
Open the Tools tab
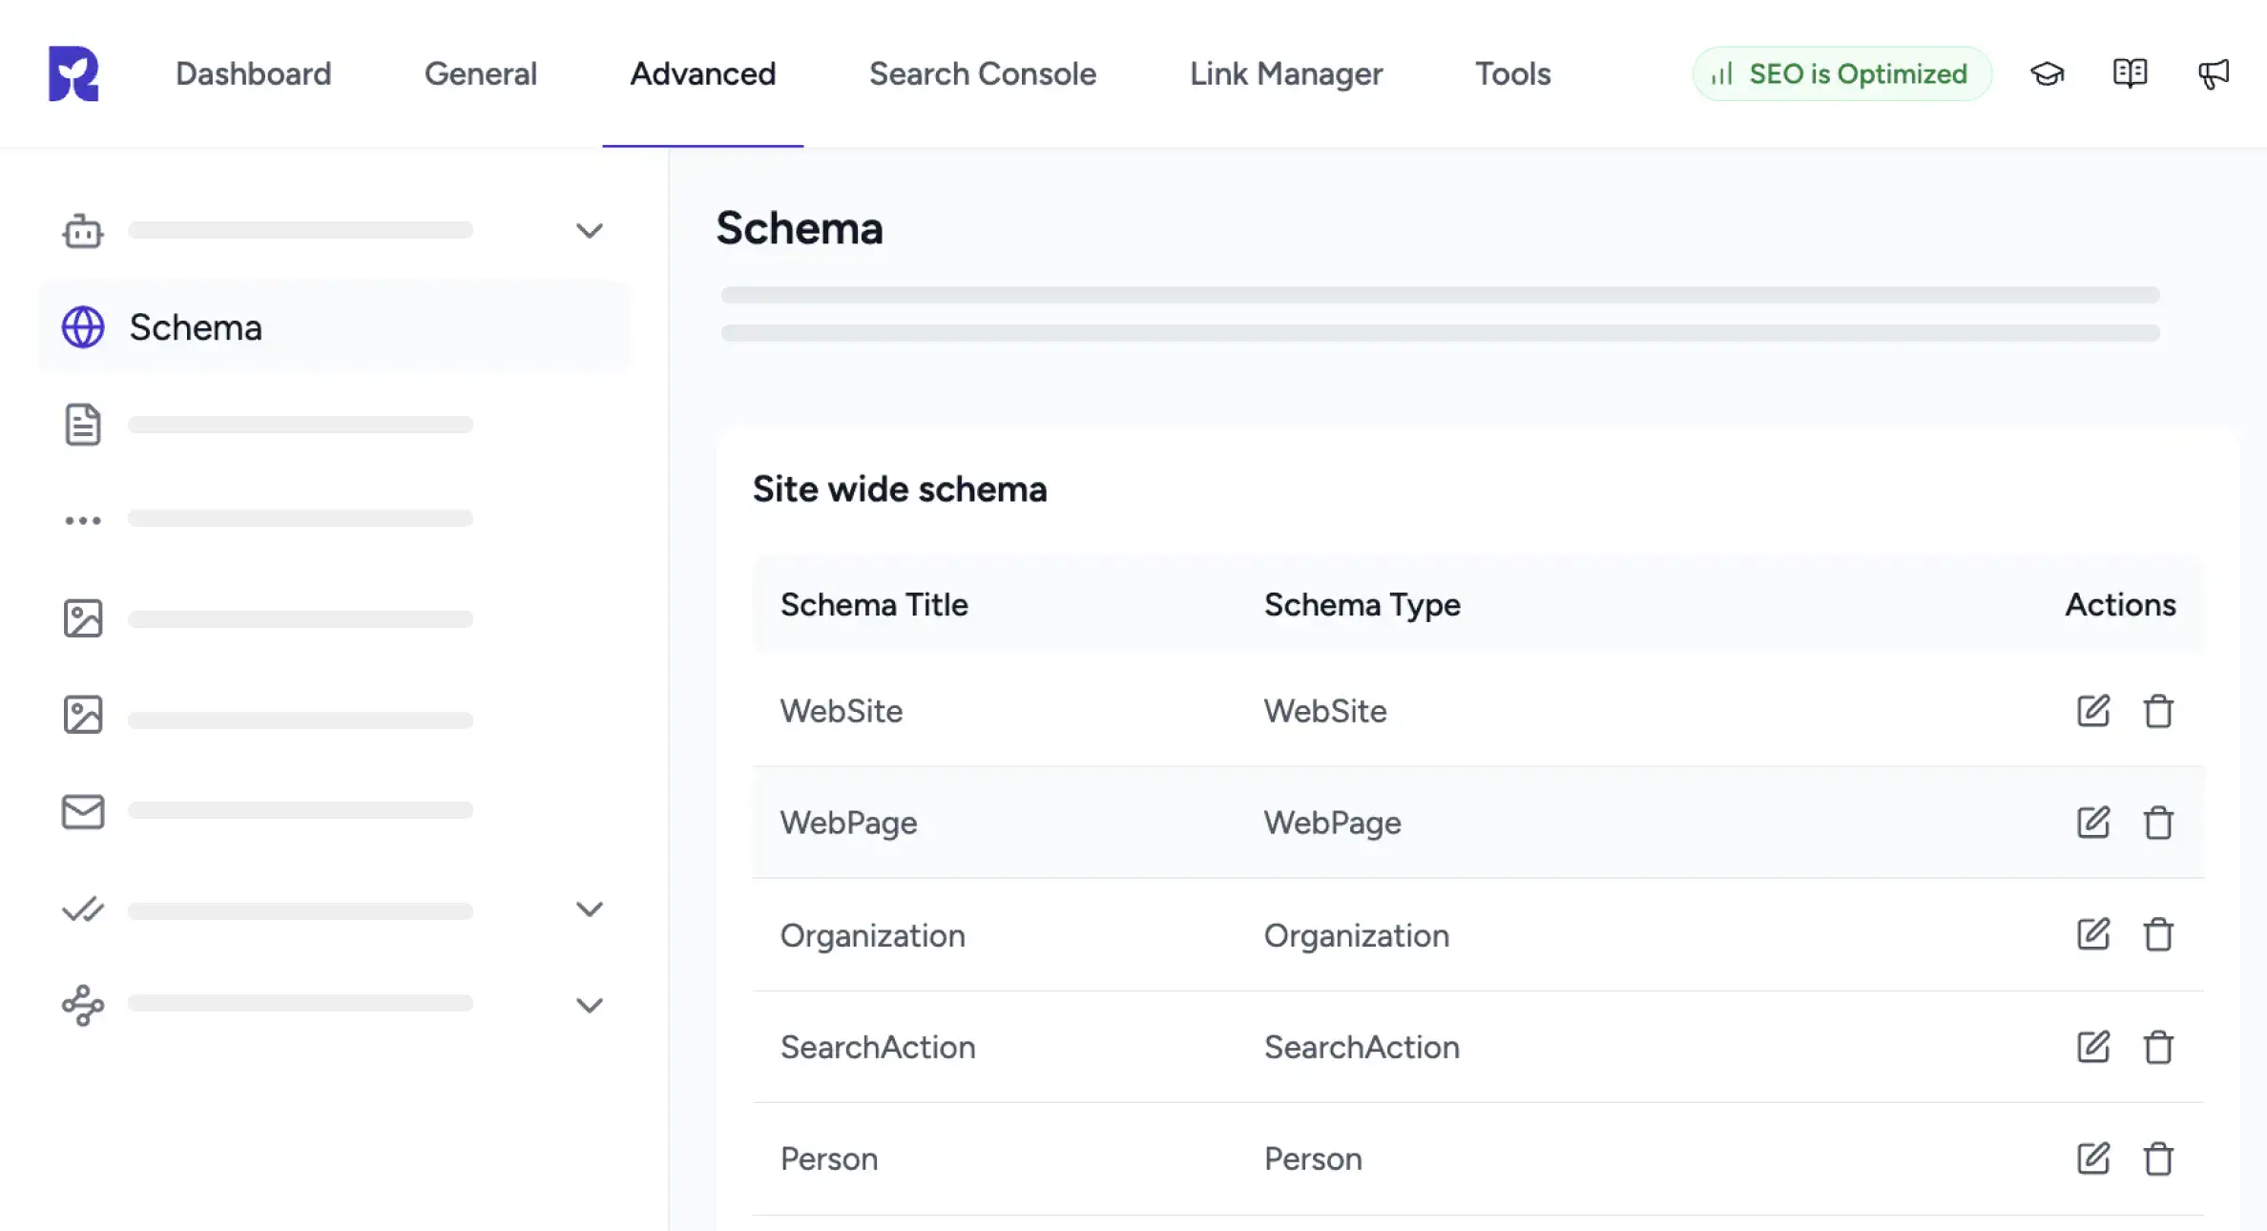point(1513,73)
